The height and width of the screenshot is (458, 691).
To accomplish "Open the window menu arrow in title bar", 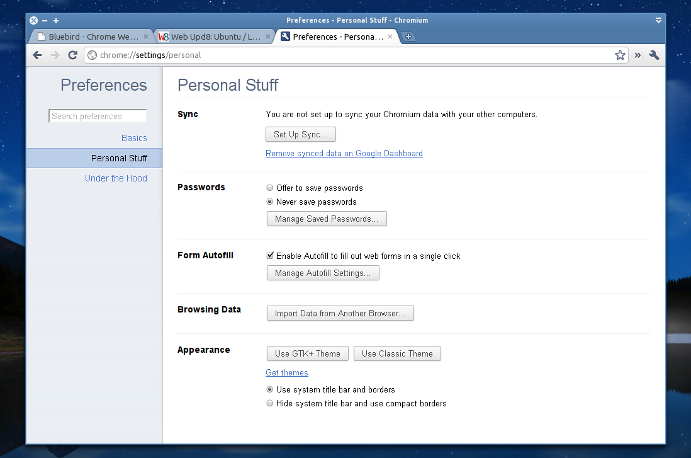I will [658, 20].
